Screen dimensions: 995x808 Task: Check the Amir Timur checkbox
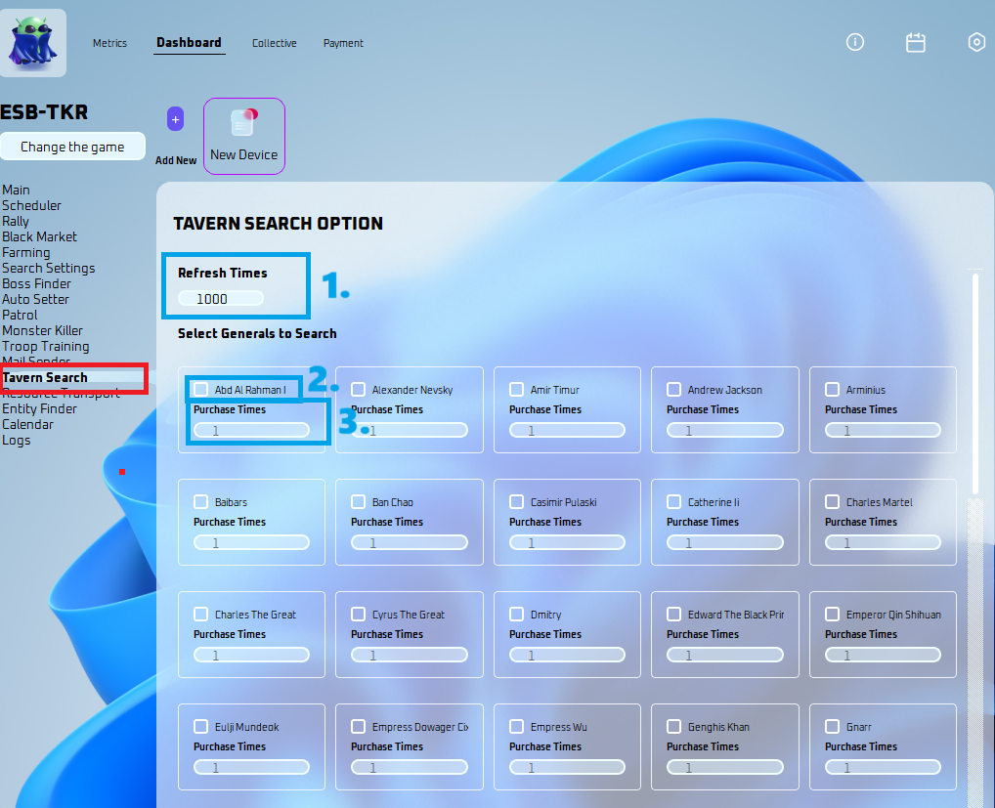516,390
